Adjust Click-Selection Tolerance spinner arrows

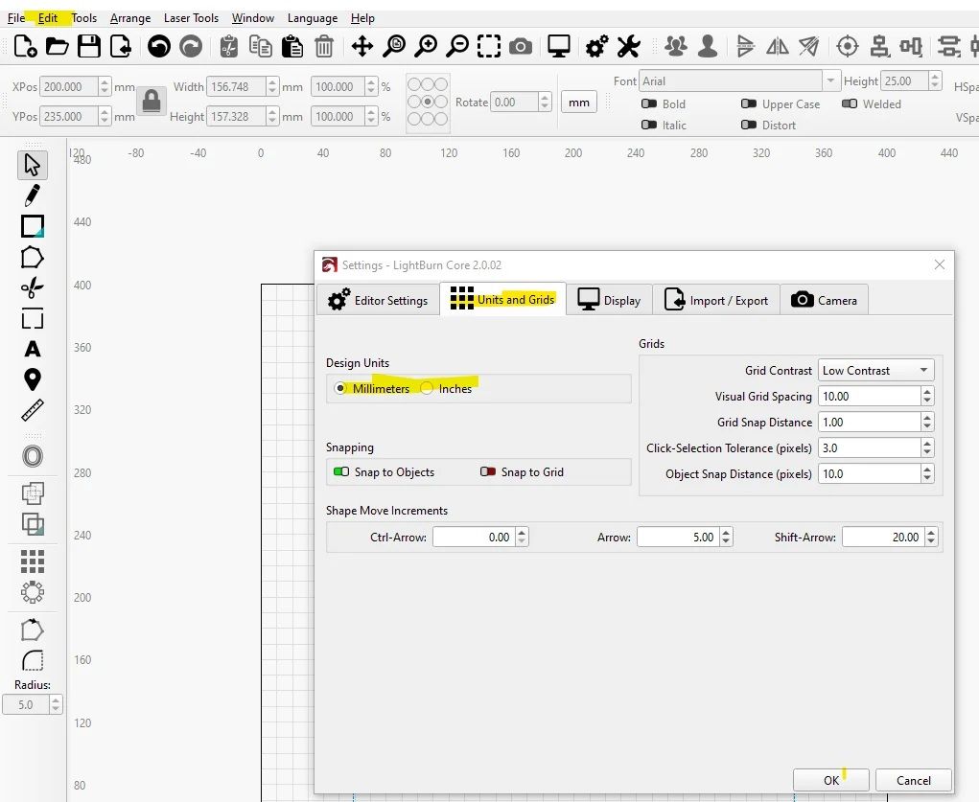point(927,447)
